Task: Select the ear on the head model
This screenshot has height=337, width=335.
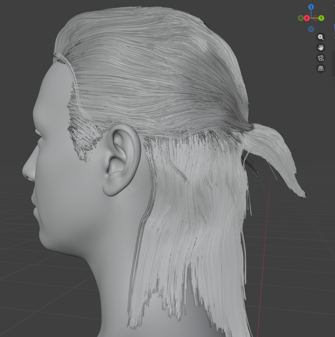Action: coord(122,160)
